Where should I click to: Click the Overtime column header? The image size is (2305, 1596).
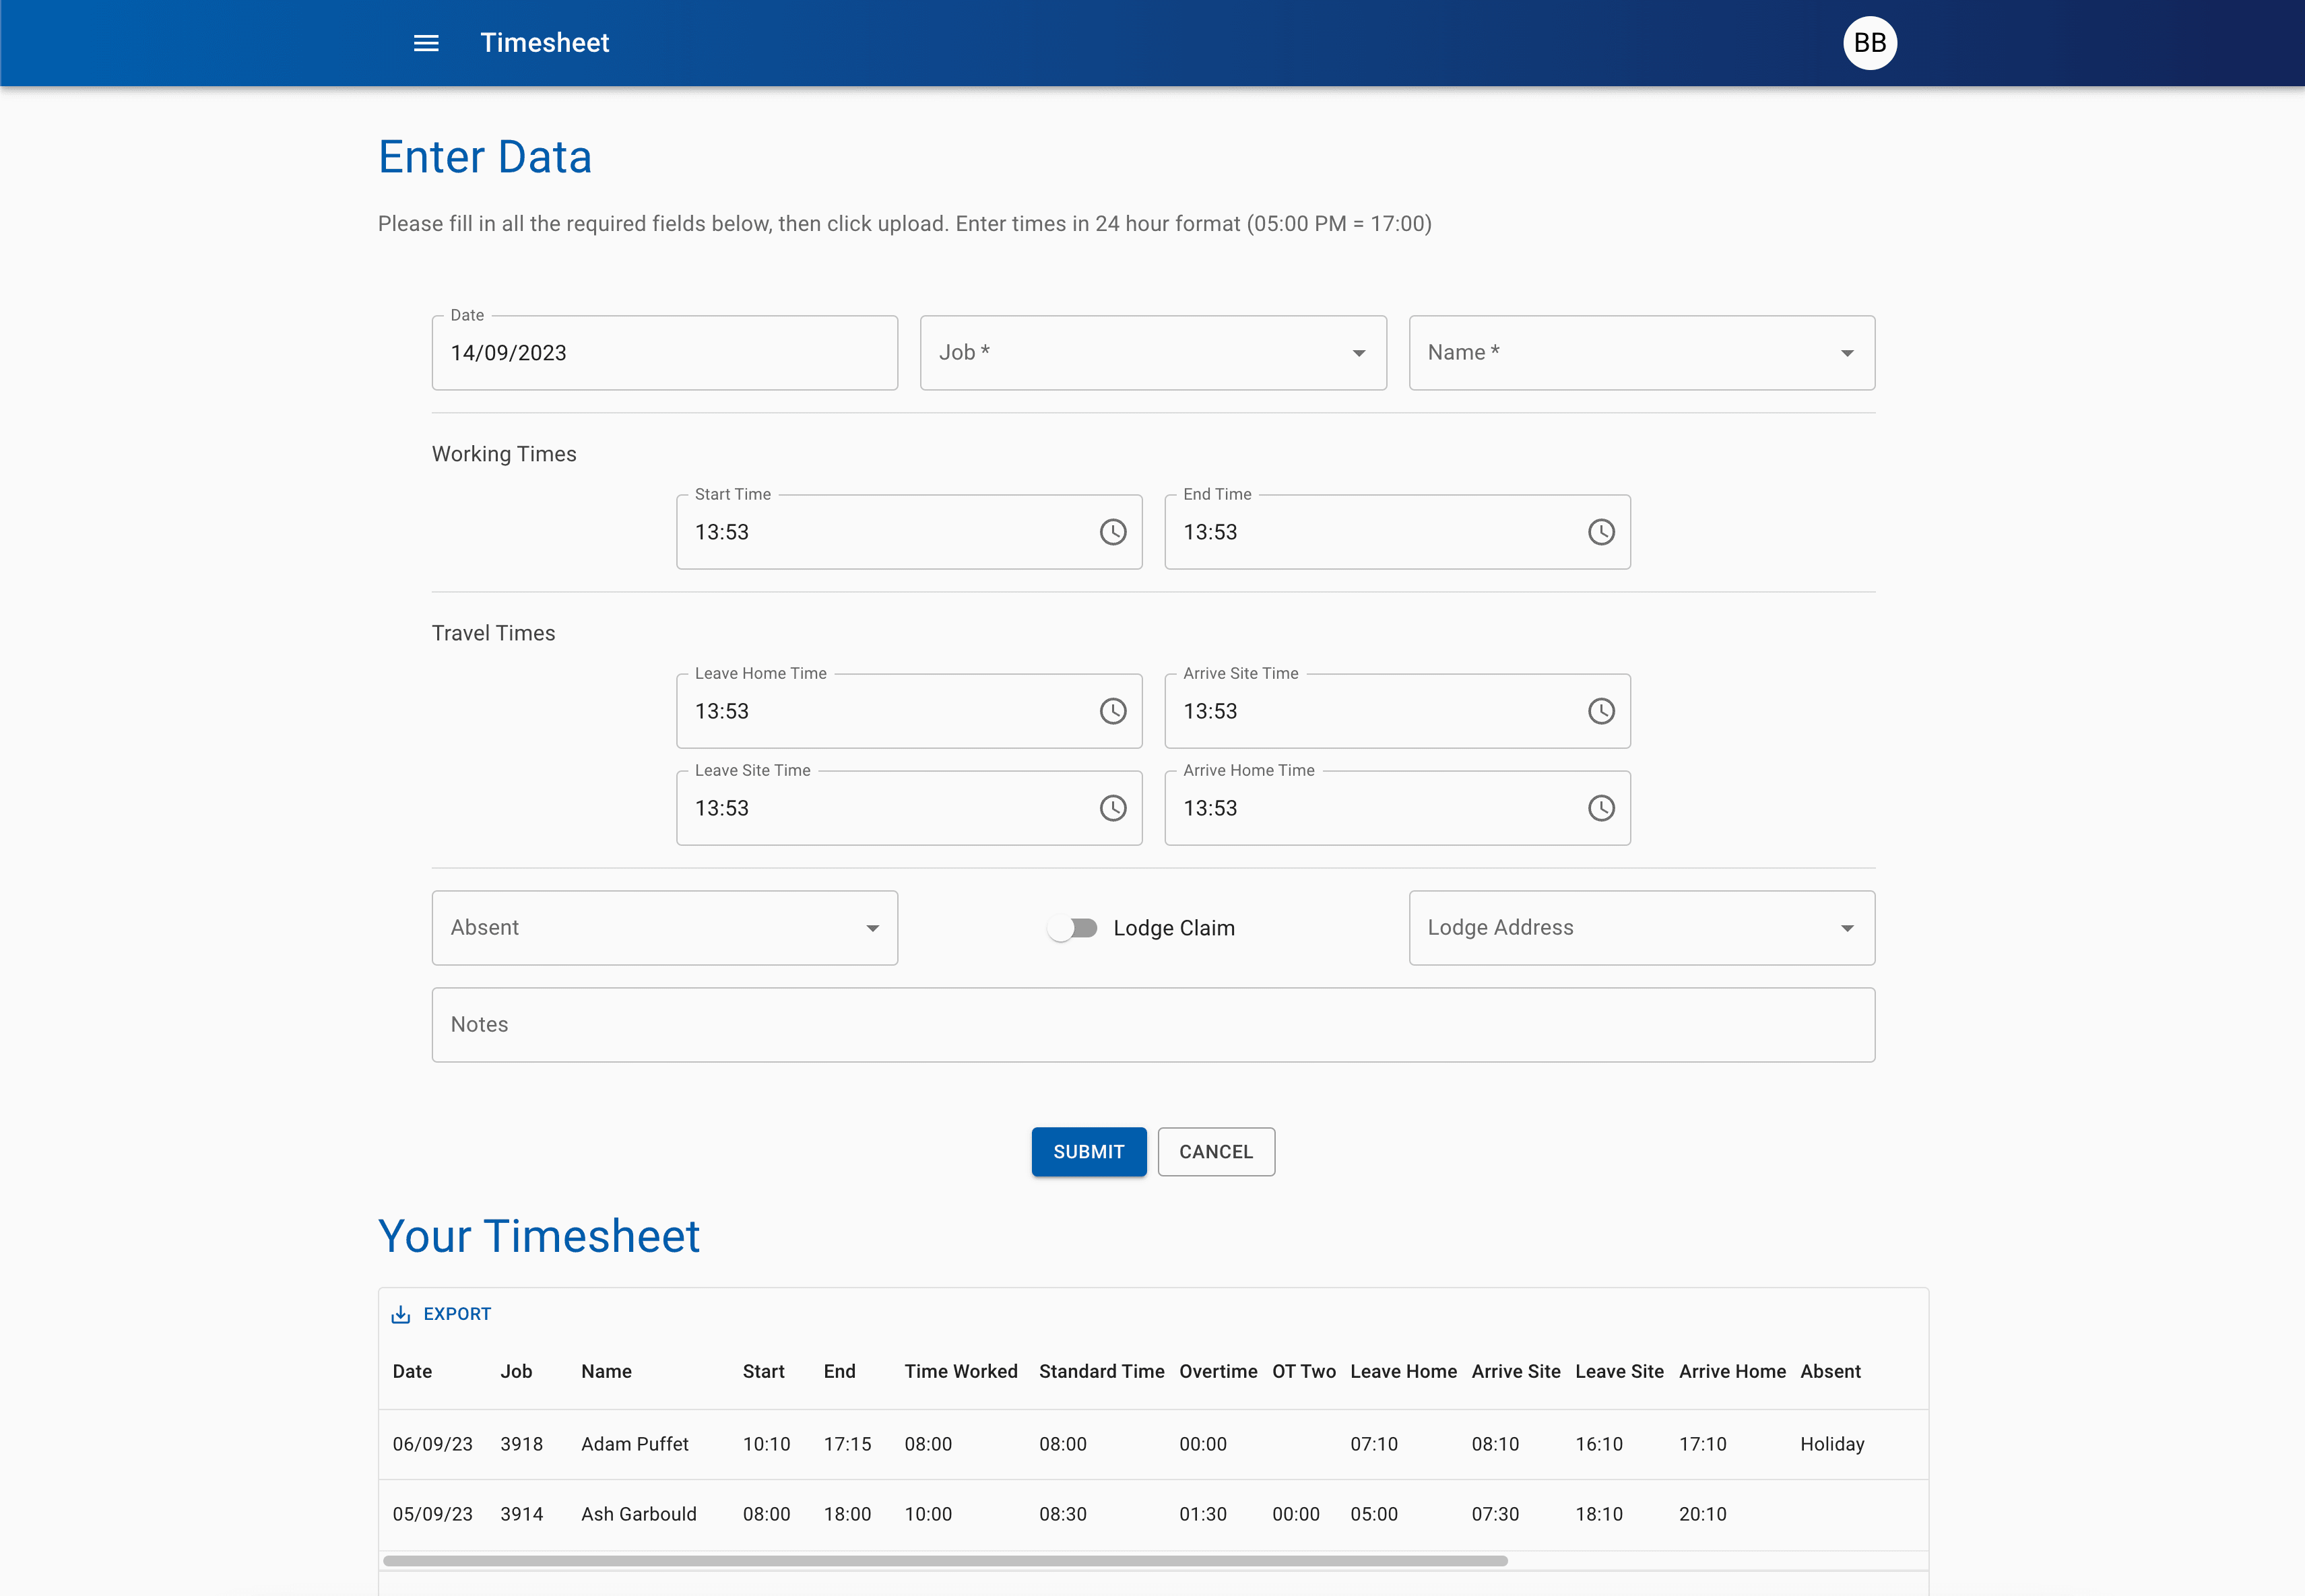[1217, 1371]
